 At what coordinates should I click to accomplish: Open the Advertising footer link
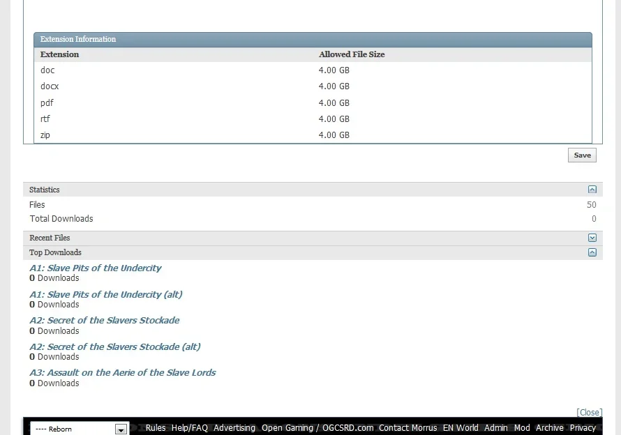[234, 428]
